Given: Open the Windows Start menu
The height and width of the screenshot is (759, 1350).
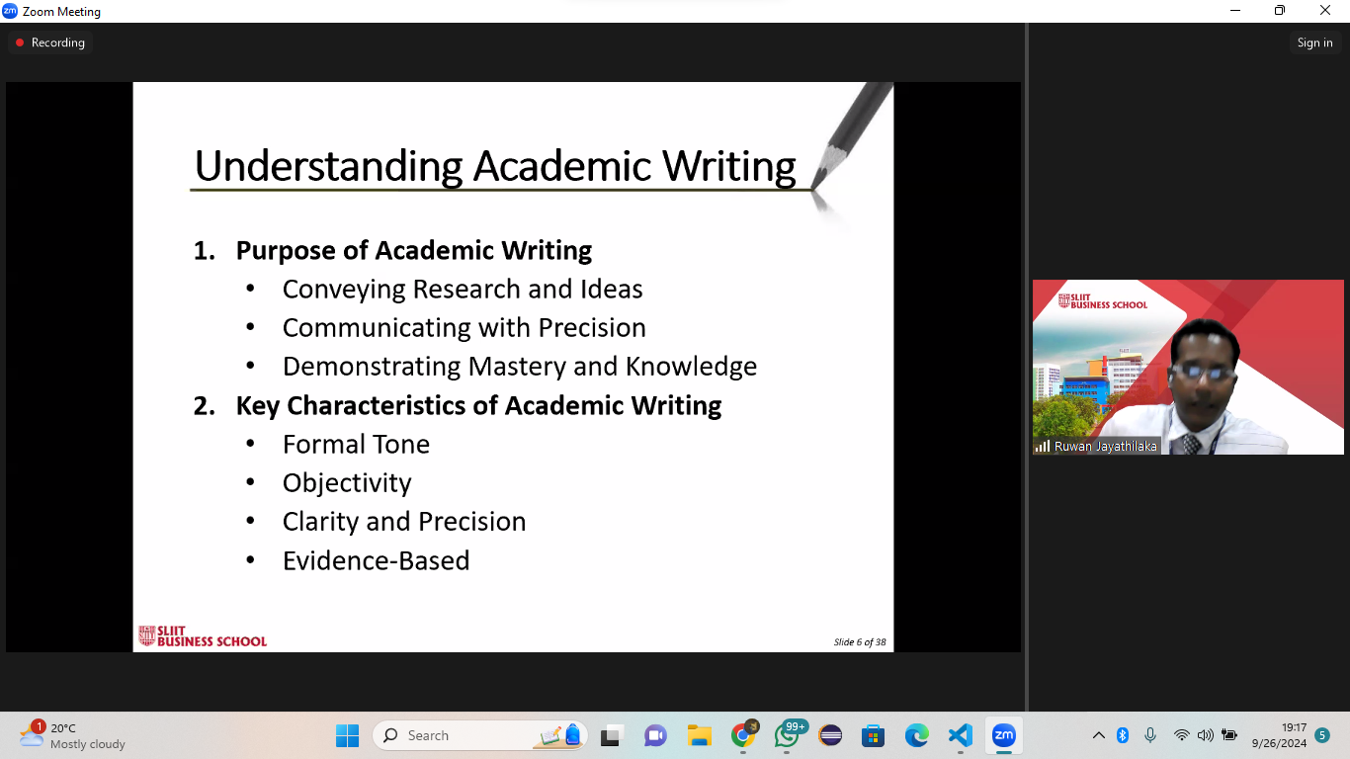Looking at the screenshot, I should [347, 735].
